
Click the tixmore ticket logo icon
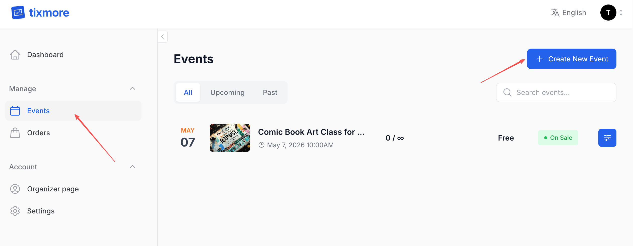(x=18, y=12)
